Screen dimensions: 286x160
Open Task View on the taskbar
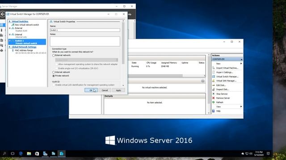point(13,154)
